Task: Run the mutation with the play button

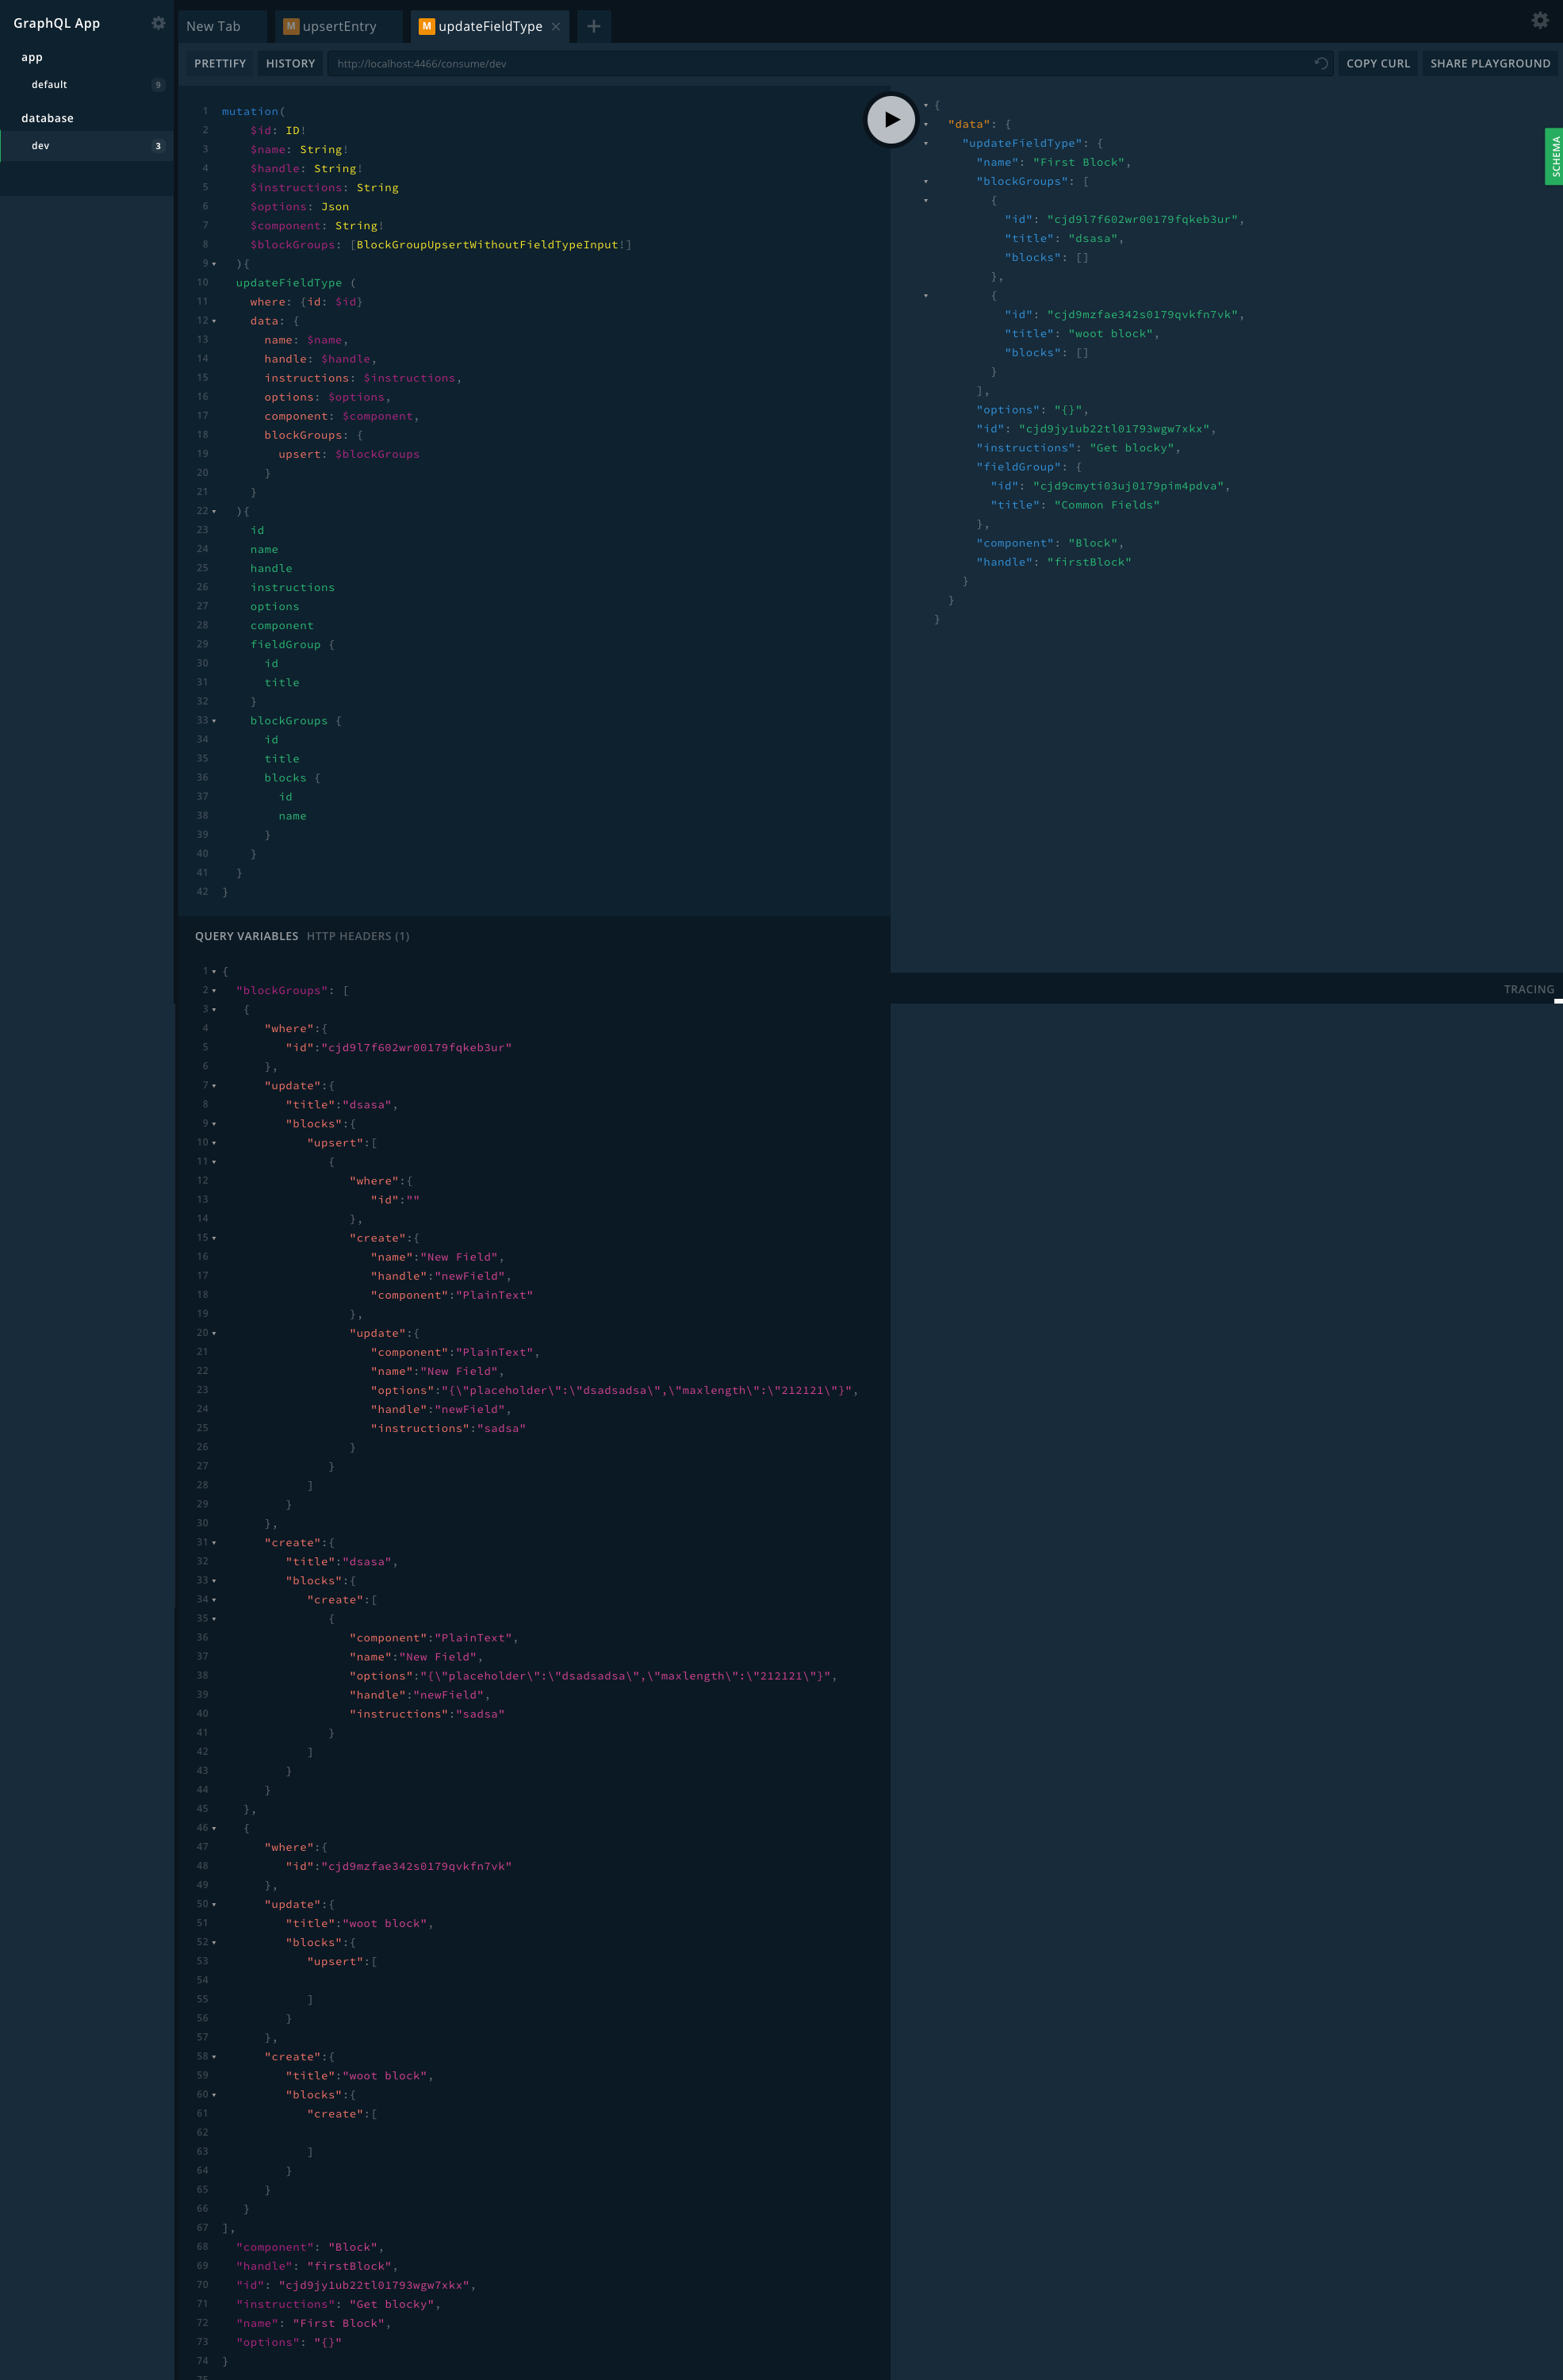Action: coord(890,120)
